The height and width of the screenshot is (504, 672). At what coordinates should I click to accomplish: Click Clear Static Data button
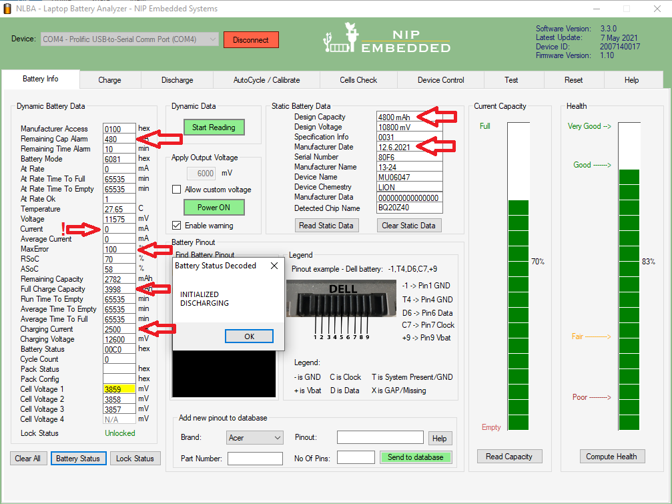(408, 226)
